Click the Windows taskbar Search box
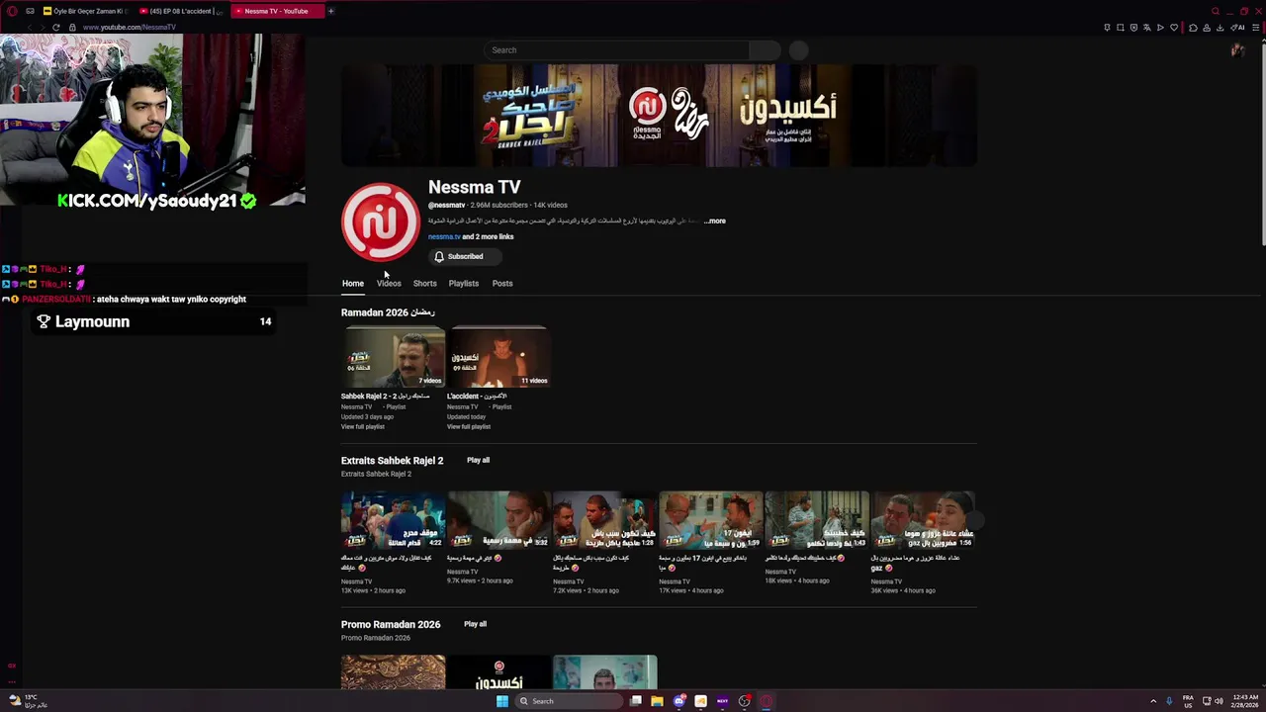Image resolution: width=1266 pixels, height=712 pixels. click(x=569, y=701)
